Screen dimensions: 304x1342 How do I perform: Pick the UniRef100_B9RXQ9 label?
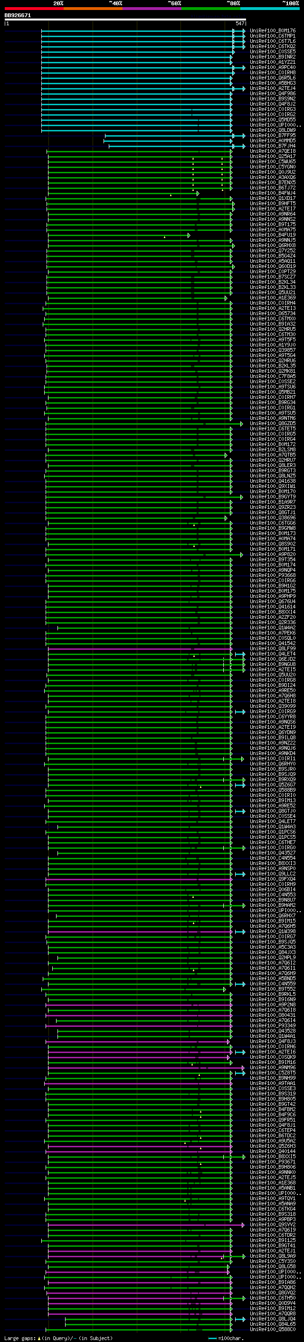pyautogui.click(x=272, y=780)
